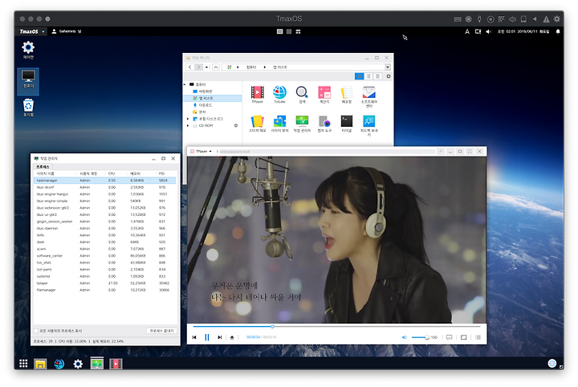Screen dimensions: 578x387
Task: Collapse the Computer tree node
Action: 185,84
